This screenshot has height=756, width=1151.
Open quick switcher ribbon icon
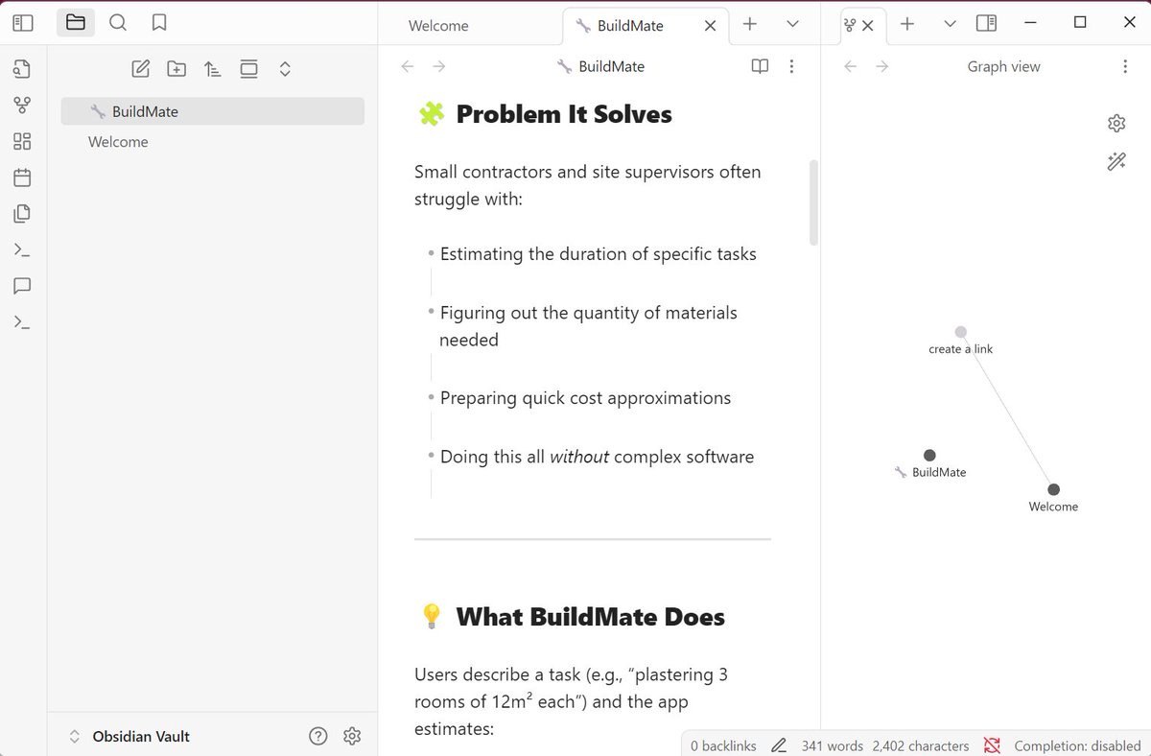point(22,68)
